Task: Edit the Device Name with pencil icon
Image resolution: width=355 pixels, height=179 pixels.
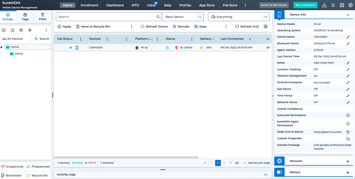Action: tap(348, 37)
